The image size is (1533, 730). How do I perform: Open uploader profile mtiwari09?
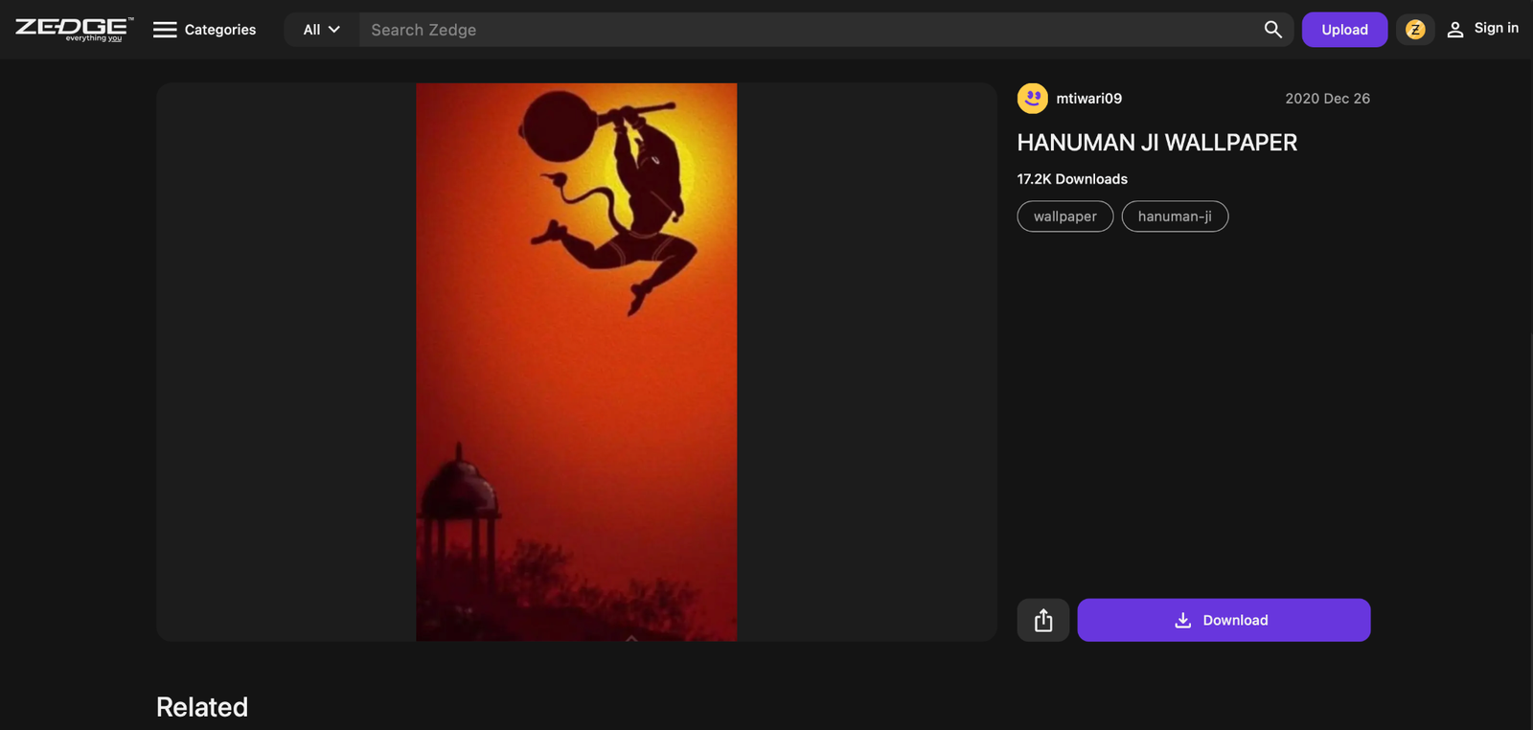coord(1088,99)
